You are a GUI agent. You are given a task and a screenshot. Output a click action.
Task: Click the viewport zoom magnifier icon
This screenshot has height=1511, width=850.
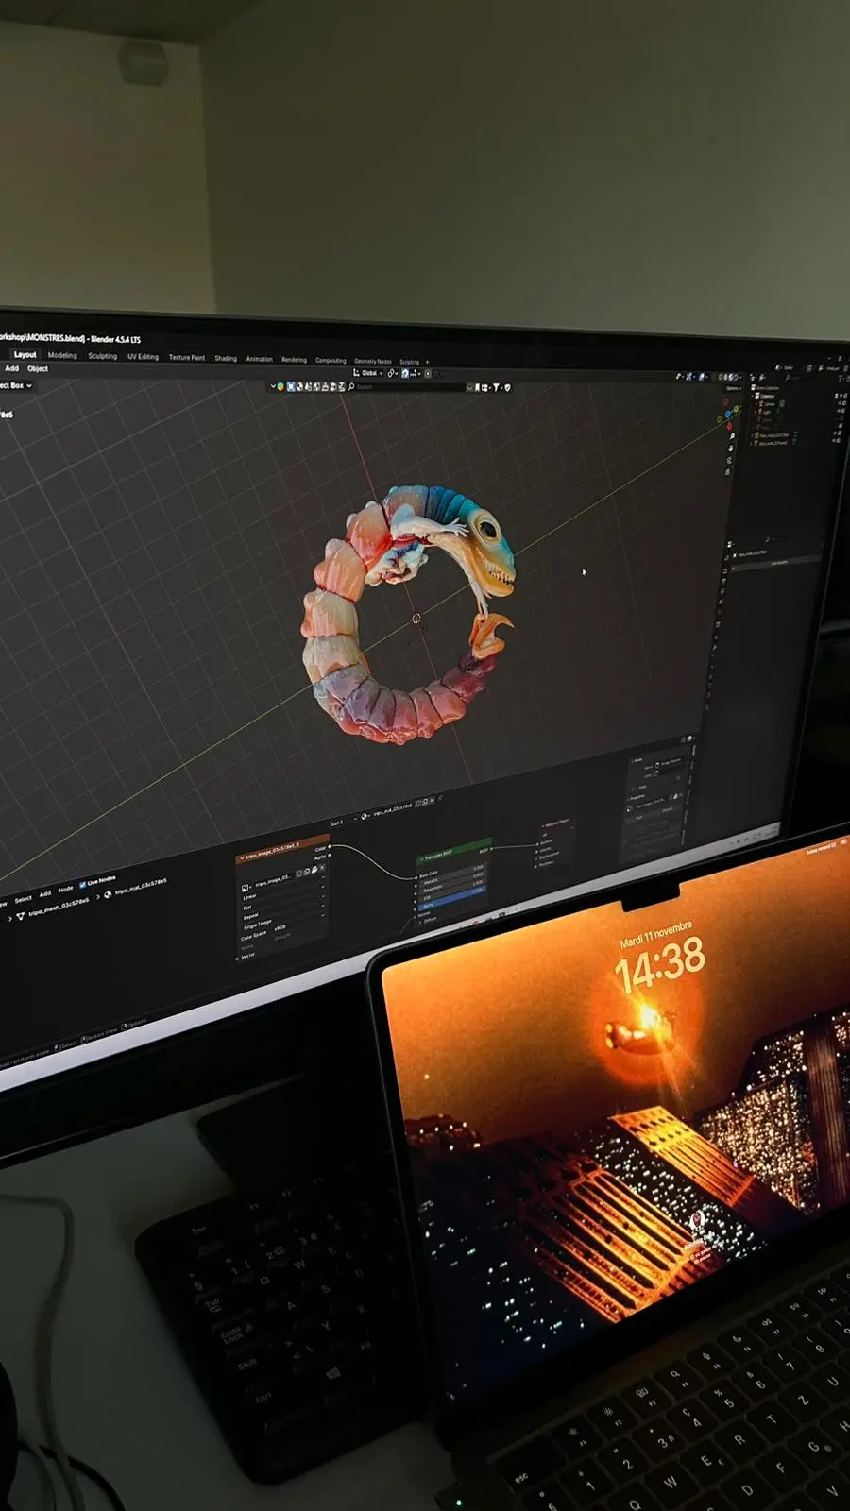[733, 436]
